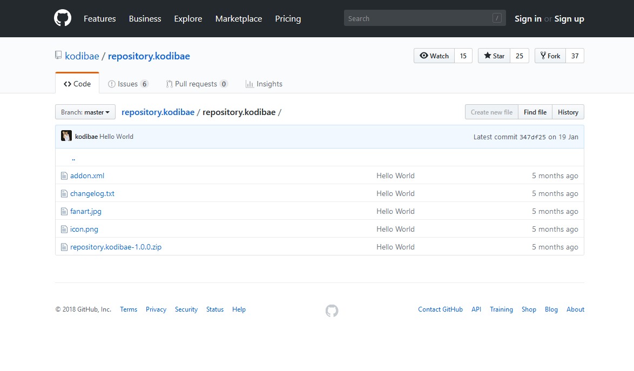This screenshot has height=371, width=634.
Task: Click the file icon beside fanart.jpg
Action: click(x=64, y=211)
